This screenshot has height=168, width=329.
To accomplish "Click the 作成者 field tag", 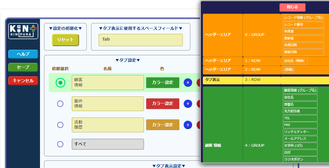I will coord(303,32).
